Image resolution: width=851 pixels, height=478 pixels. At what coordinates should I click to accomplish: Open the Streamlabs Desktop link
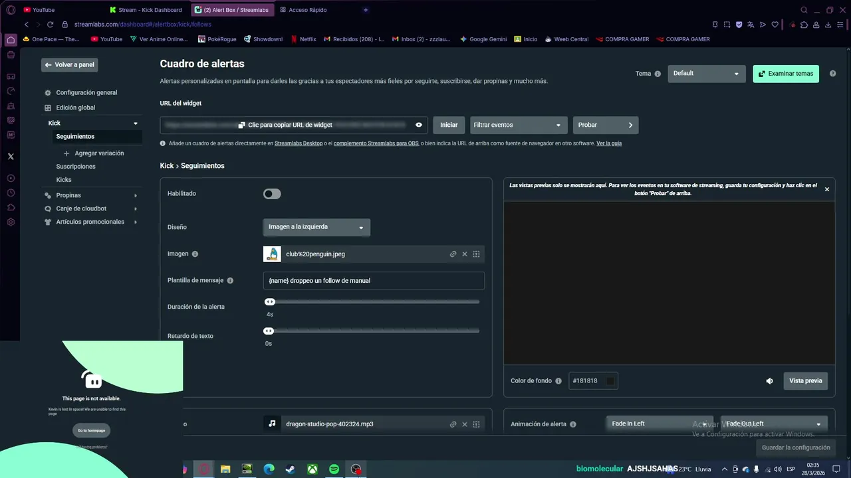pos(299,143)
